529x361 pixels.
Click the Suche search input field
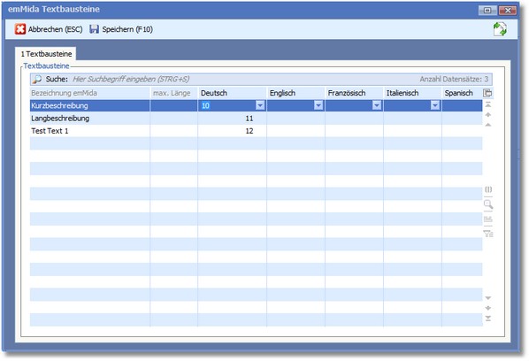point(244,80)
